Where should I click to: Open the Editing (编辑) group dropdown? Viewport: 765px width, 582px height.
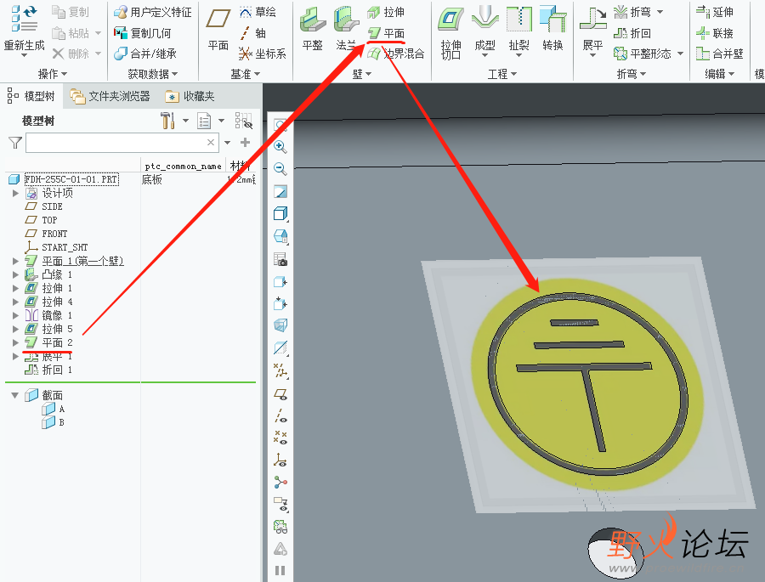(x=720, y=74)
